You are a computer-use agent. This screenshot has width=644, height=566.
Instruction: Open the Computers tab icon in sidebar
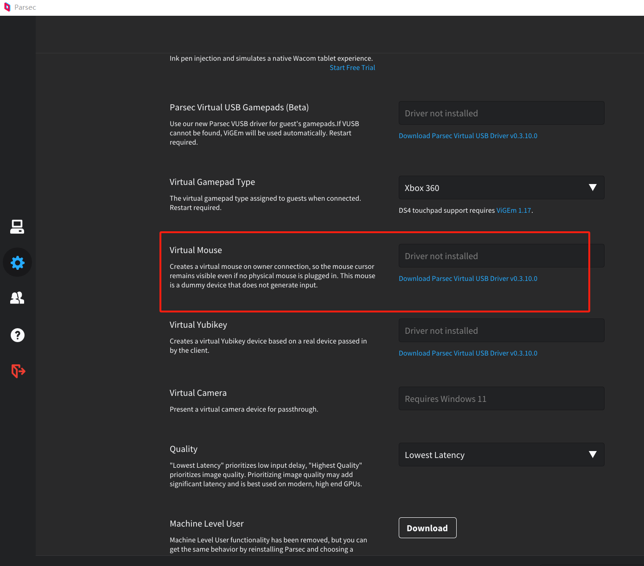point(17,227)
